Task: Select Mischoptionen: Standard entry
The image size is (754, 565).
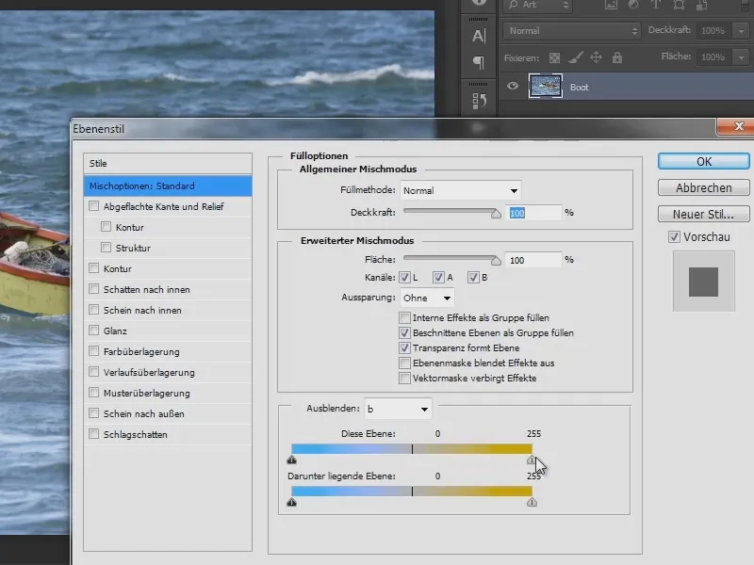Action: click(x=168, y=186)
